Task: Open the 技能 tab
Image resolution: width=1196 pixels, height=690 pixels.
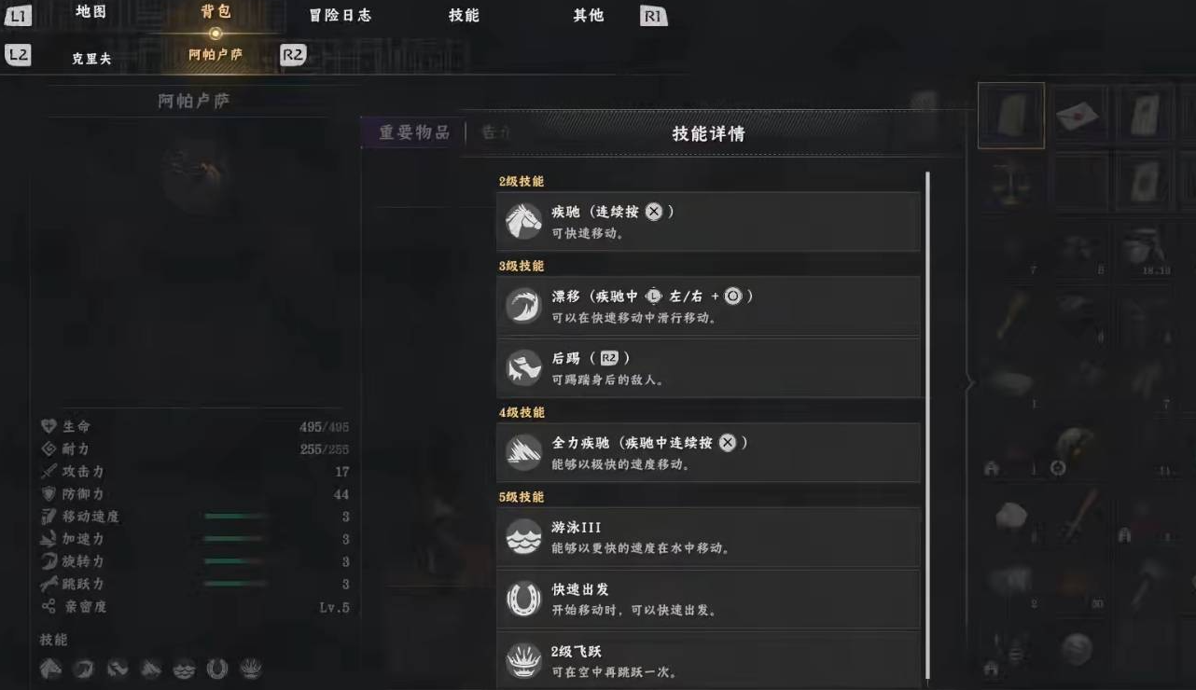Action: (464, 15)
